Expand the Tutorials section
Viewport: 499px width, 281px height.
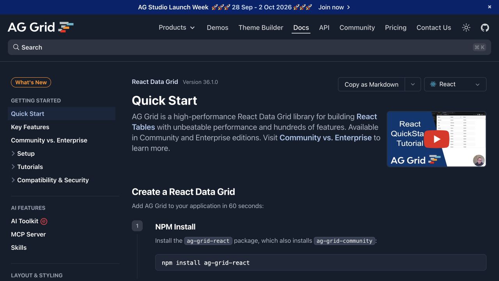[27, 167]
